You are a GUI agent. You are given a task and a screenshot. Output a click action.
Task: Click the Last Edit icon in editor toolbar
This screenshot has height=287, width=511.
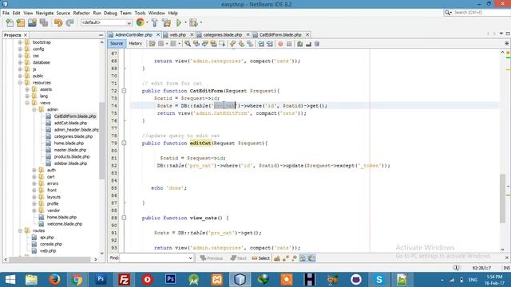[153, 44]
